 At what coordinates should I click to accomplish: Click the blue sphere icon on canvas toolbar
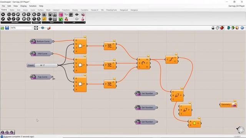[242, 28]
